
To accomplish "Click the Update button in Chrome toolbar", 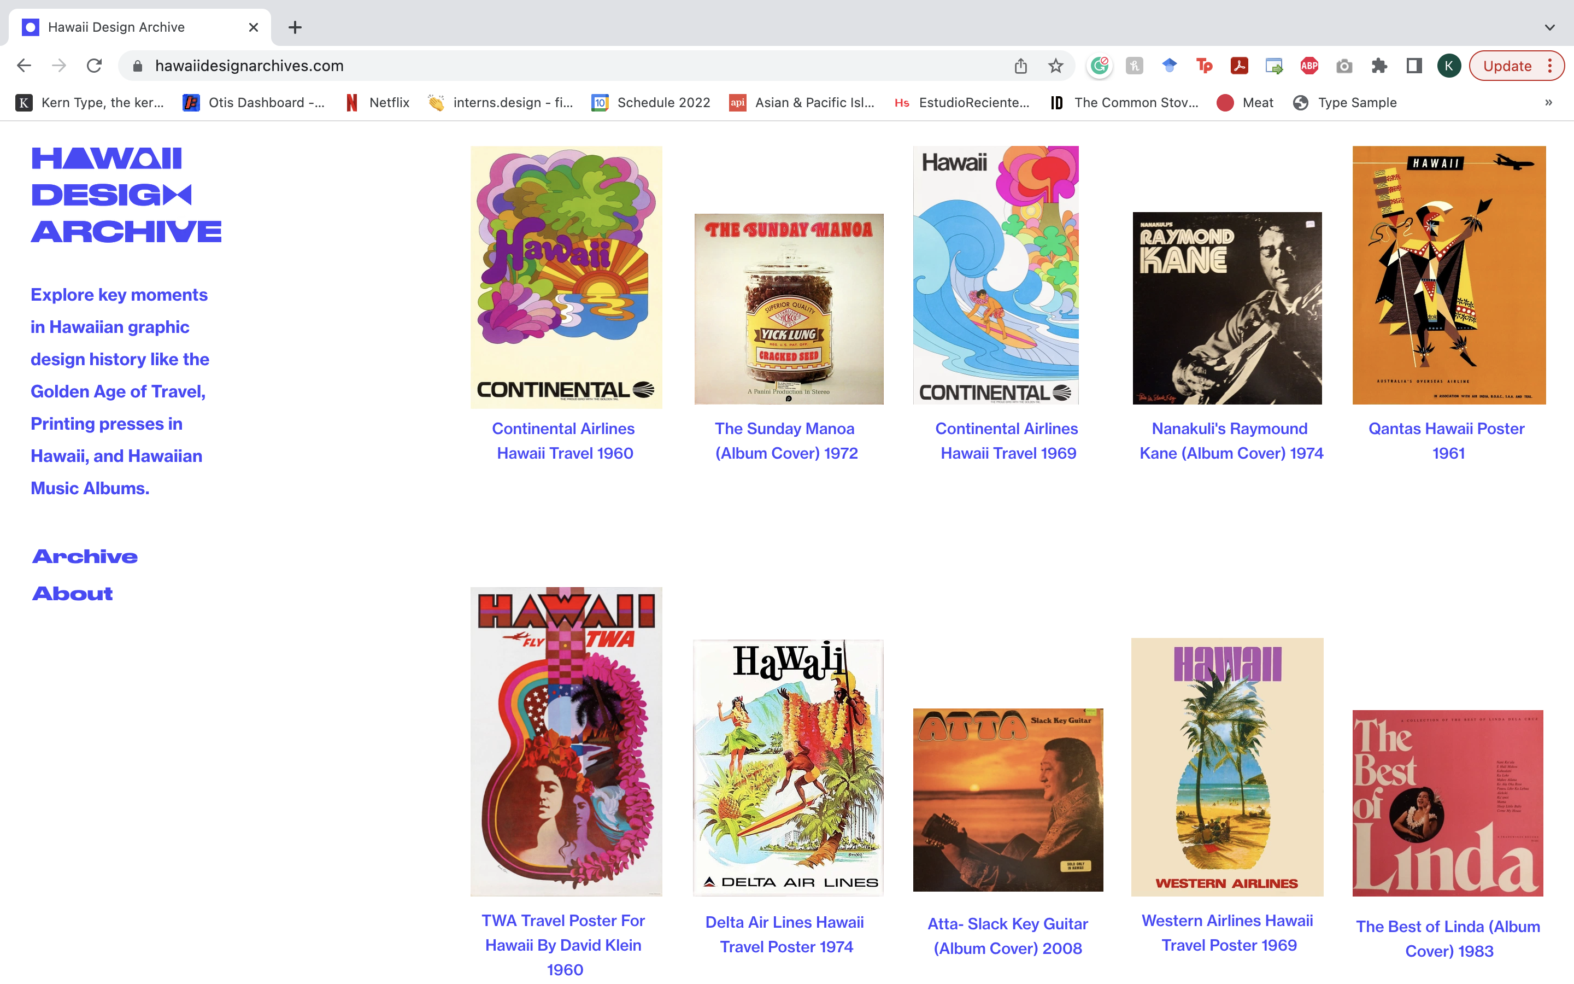I will click(x=1508, y=66).
